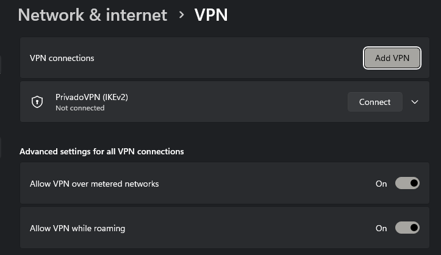Click empty area of VPN connections card
This screenshot has height=255, width=441.
point(232,58)
